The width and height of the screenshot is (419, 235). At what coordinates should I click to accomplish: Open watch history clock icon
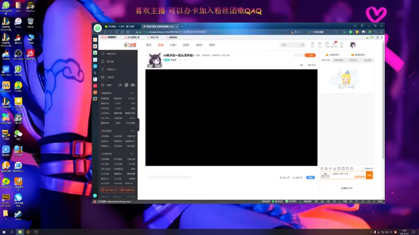(312, 44)
